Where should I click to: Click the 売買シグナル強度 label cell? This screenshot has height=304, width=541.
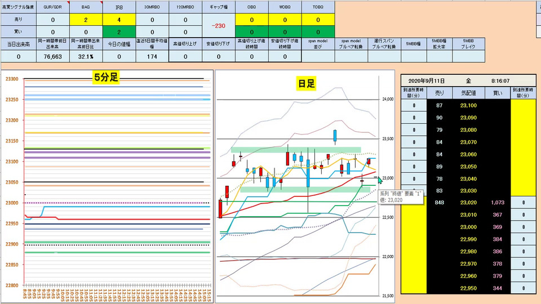tap(18, 7)
